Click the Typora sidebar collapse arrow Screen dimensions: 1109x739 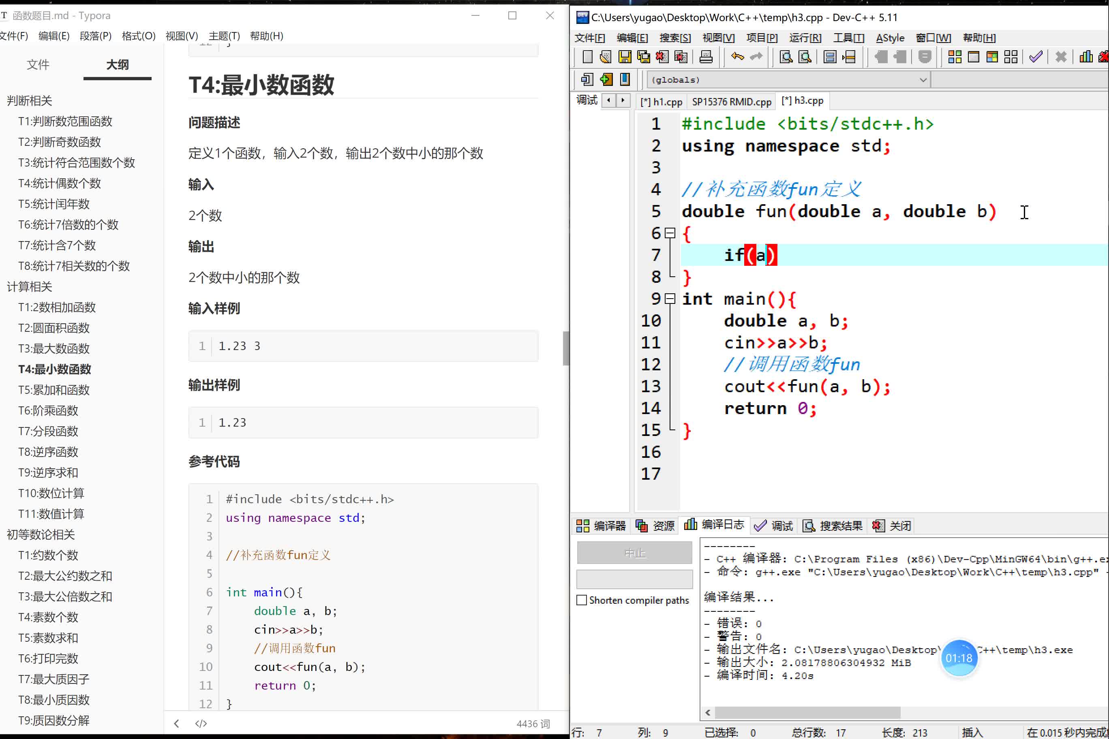(x=176, y=724)
